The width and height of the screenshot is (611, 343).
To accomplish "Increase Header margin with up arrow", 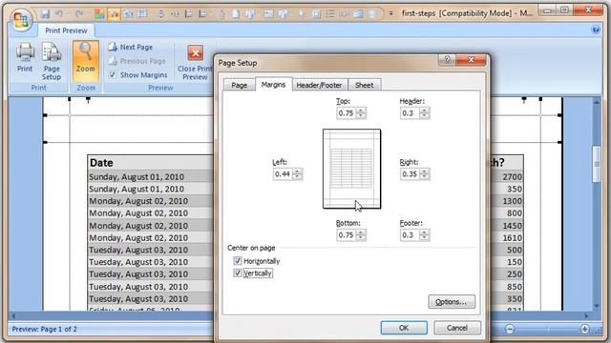I will (424, 111).
